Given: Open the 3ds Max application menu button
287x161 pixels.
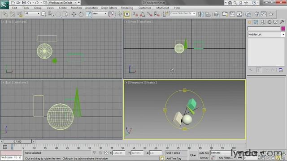Looking at the screenshot, I should tap(4, 4).
